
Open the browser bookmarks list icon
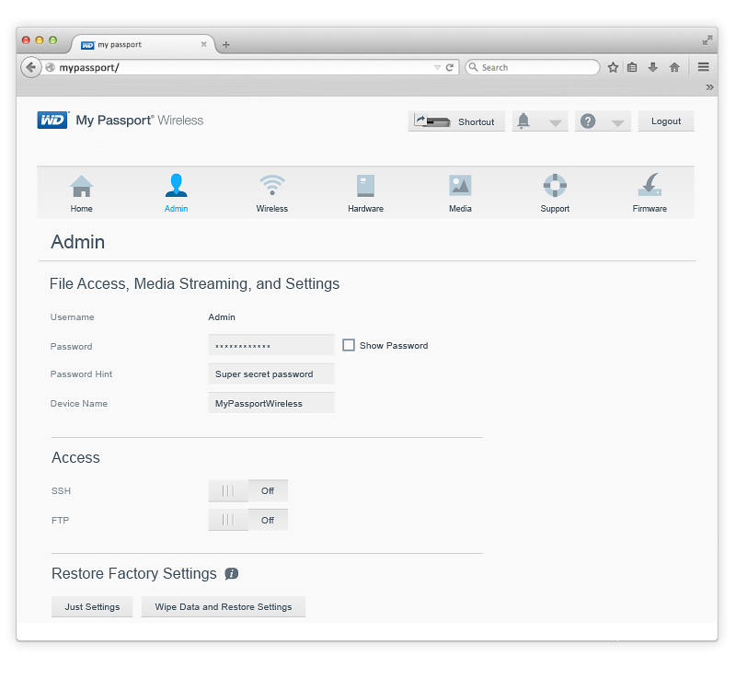pyautogui.click(x=632, y=67)
